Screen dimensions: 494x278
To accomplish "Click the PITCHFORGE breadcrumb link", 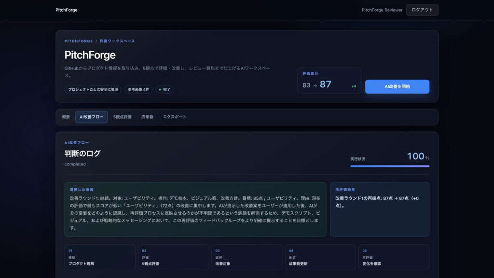I will (79, 41).
